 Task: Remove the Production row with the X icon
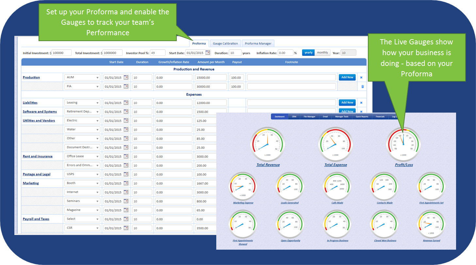361,77
